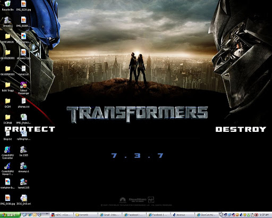Open the phones.txt text file
Viewport: 272px width, 218px height.
click(23, 103)
